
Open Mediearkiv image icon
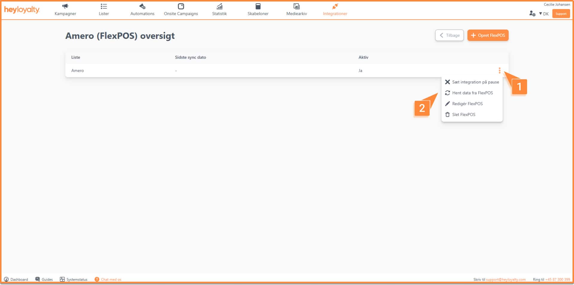click(x=297, y=6)
